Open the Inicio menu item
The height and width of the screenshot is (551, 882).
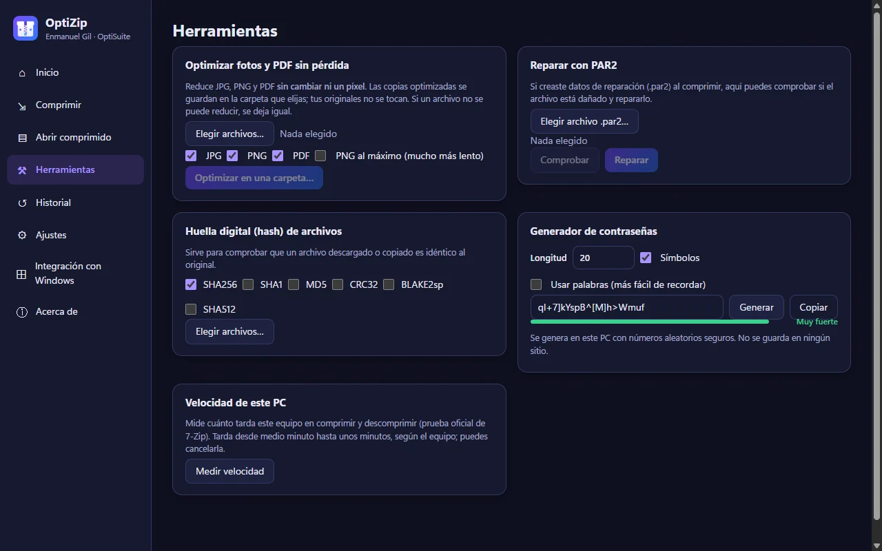[75, 73]
